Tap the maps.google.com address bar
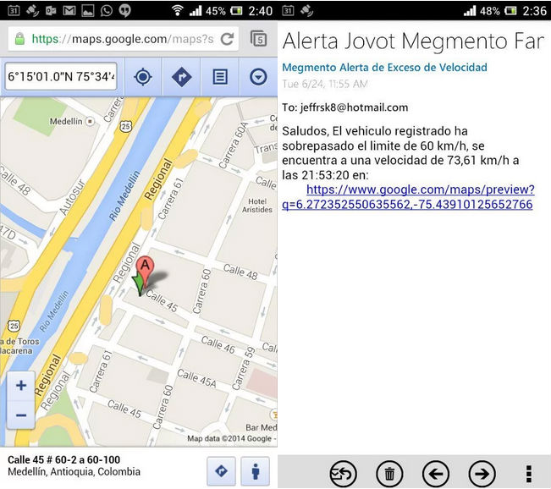 pyautogui.click(x=124, y=39)
